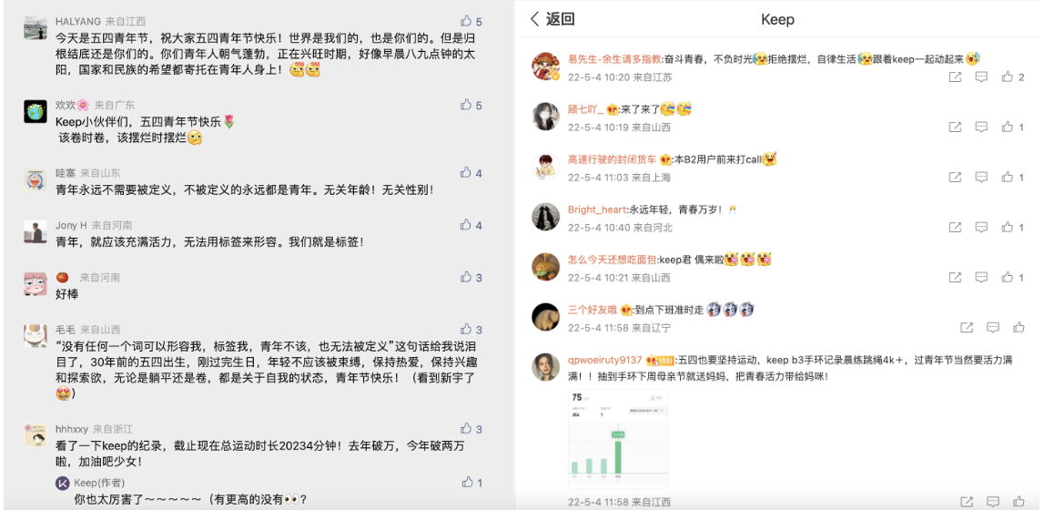Image resolution: width=1054 pixels, height=510 pixels.
Task: Open replies for 高速行驶的封闭货车's comment
Action: pos(981,177)
